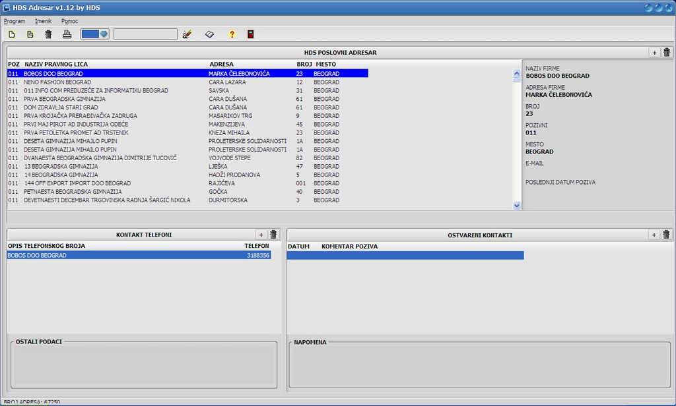Click the red exit door icon
Image resolution: width=676 pixels, height=406 pixels.
tap(250, 34)
